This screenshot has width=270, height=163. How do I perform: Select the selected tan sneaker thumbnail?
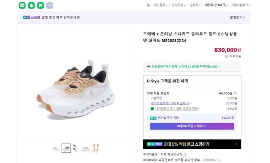66,148
